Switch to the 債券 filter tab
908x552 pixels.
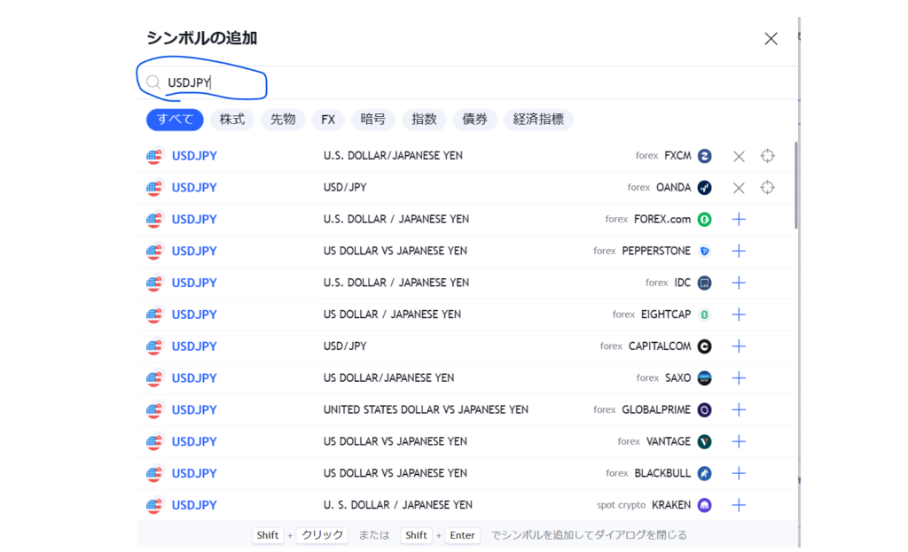[475, 120]
